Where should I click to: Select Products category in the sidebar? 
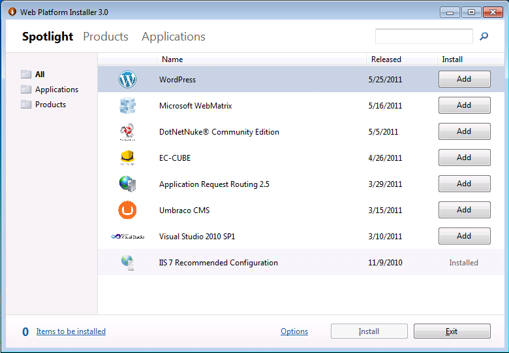tap(50, 105)
